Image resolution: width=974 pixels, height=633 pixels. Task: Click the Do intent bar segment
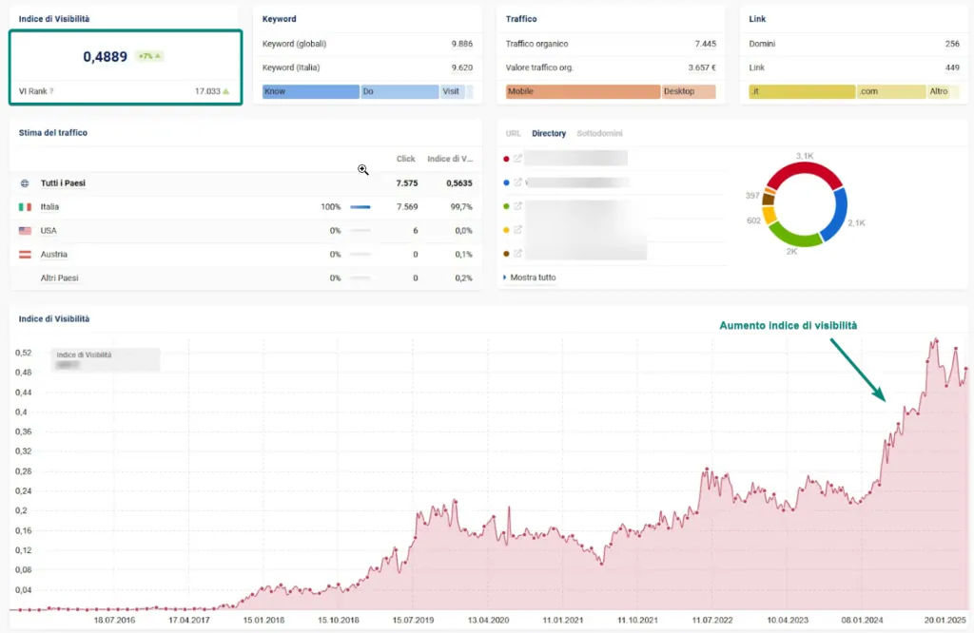(399, 91)
